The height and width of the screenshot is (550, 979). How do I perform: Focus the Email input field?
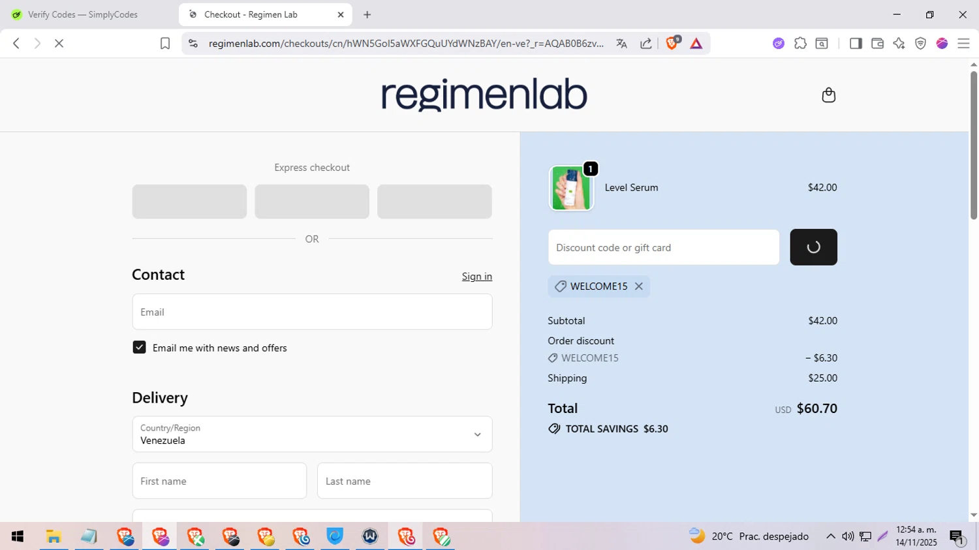click(x=312, y=312)
